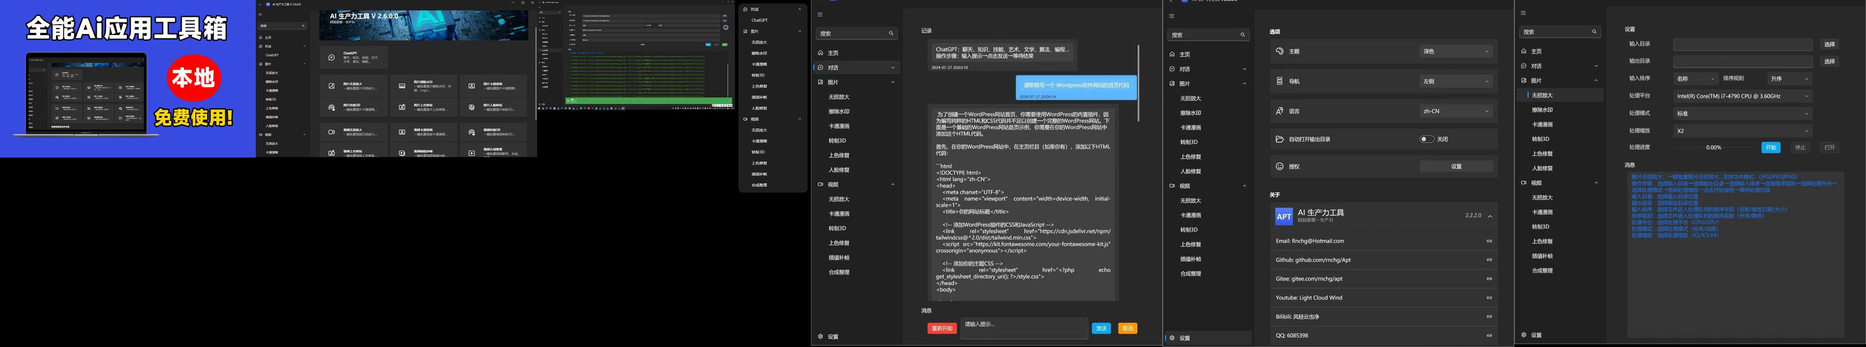Click the 导航 layout icon in the options list
The height and width of the screenshot is (347, 1866).
1279,81
